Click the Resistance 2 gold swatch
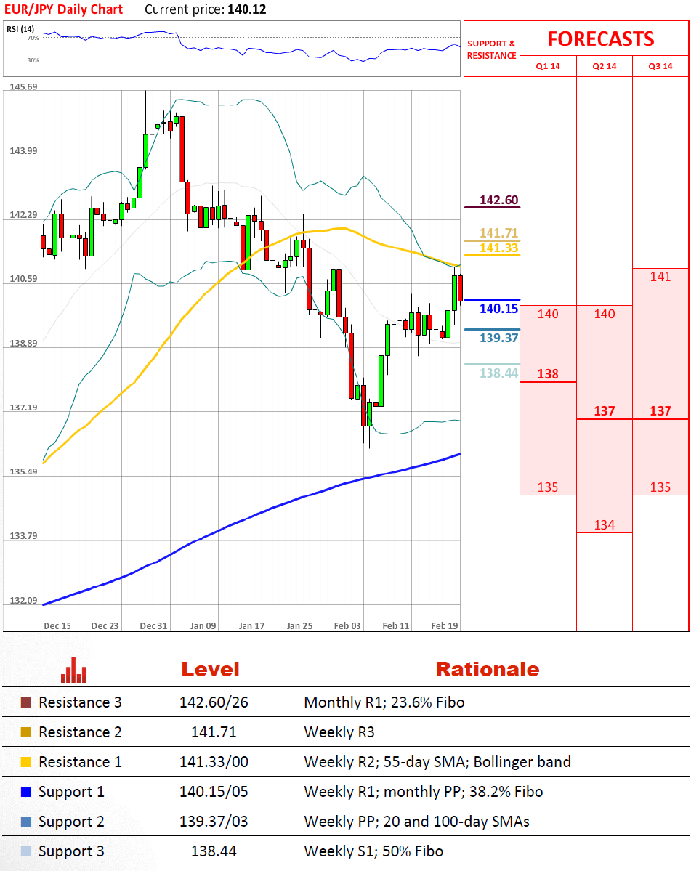Image resolution: width=691 pixels, height=871 pixels. tap(26, 732)
